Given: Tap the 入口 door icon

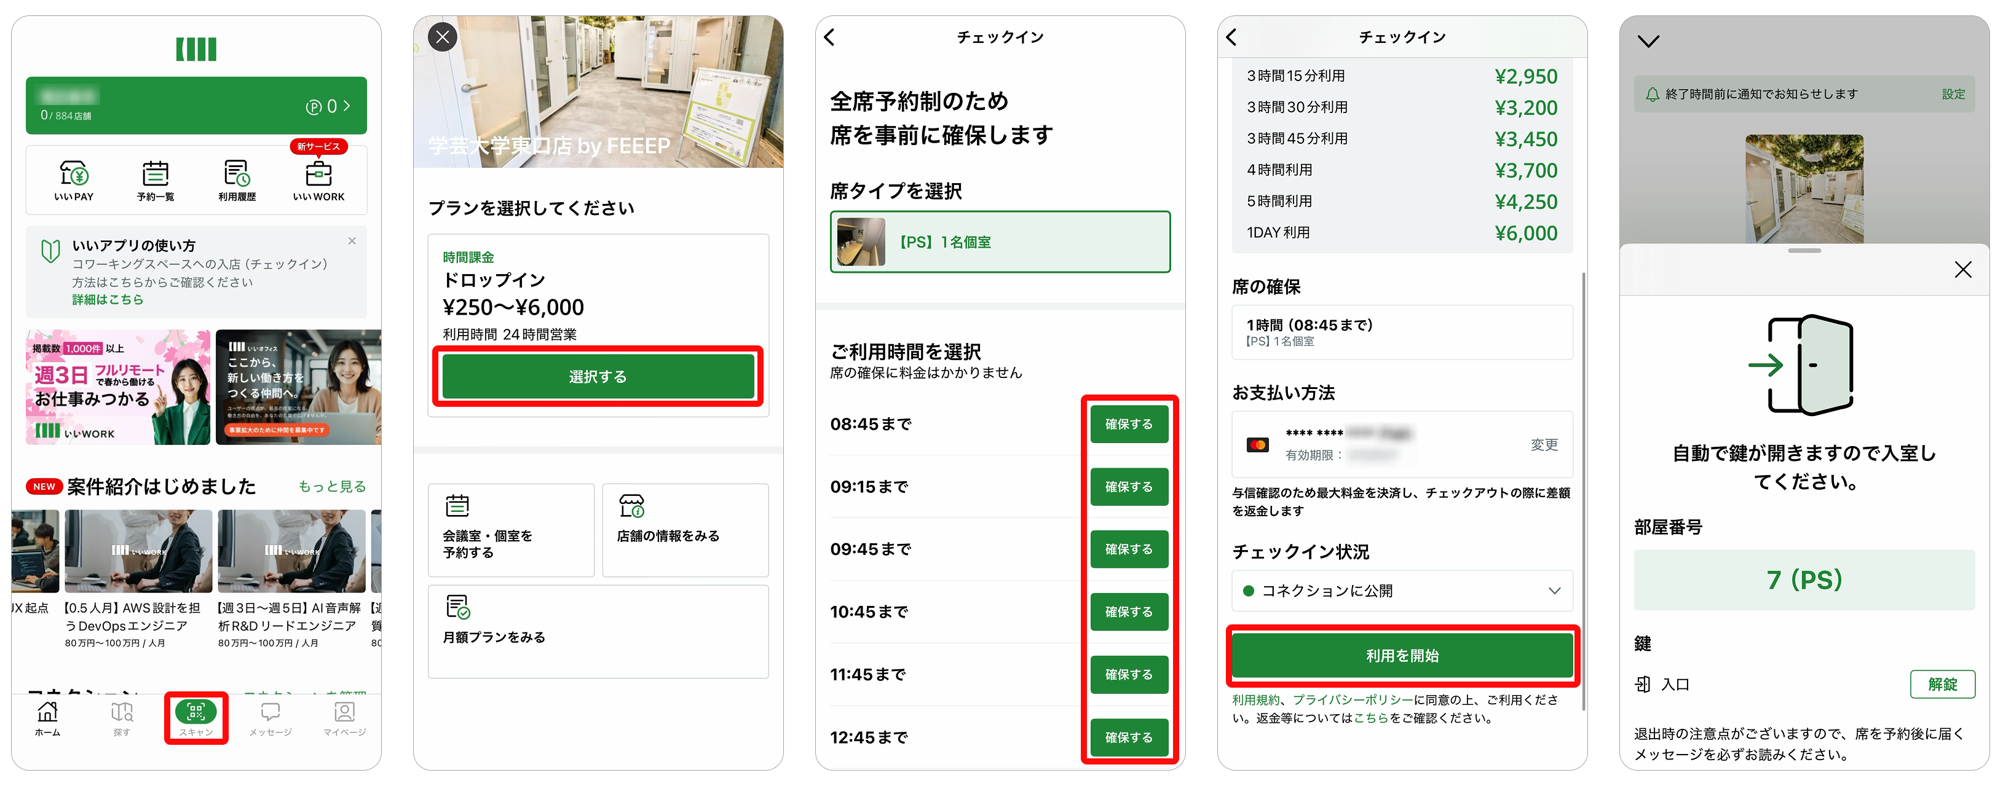Looking at the screenshot, I should pyautogui.click(x=1643, y=685).
